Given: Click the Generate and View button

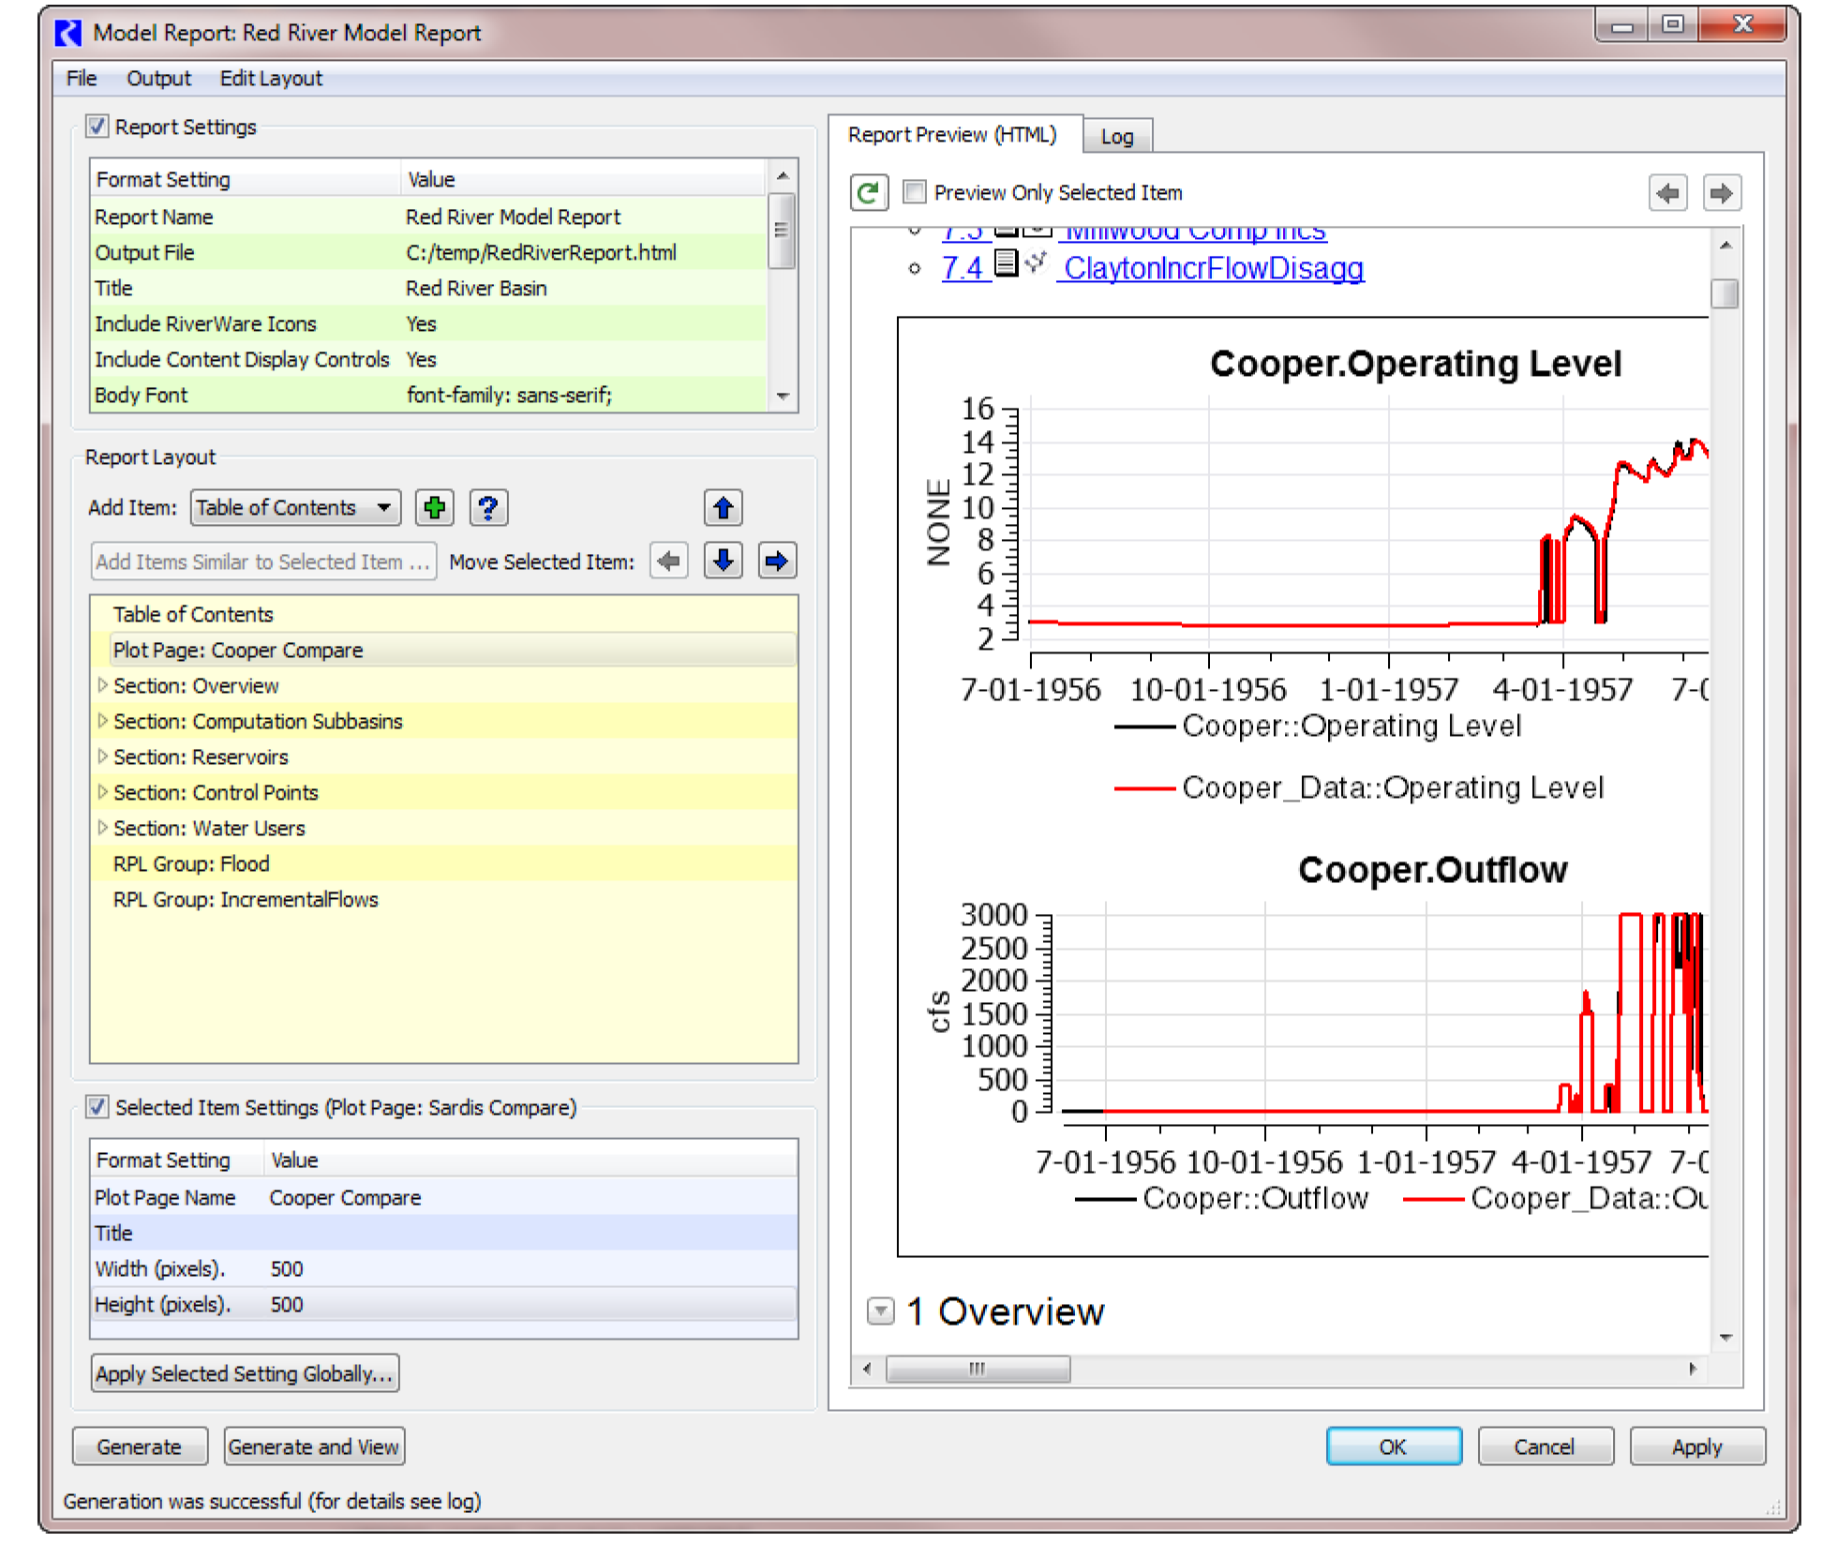Looking at the screenshot, I should coord(314,1446).
